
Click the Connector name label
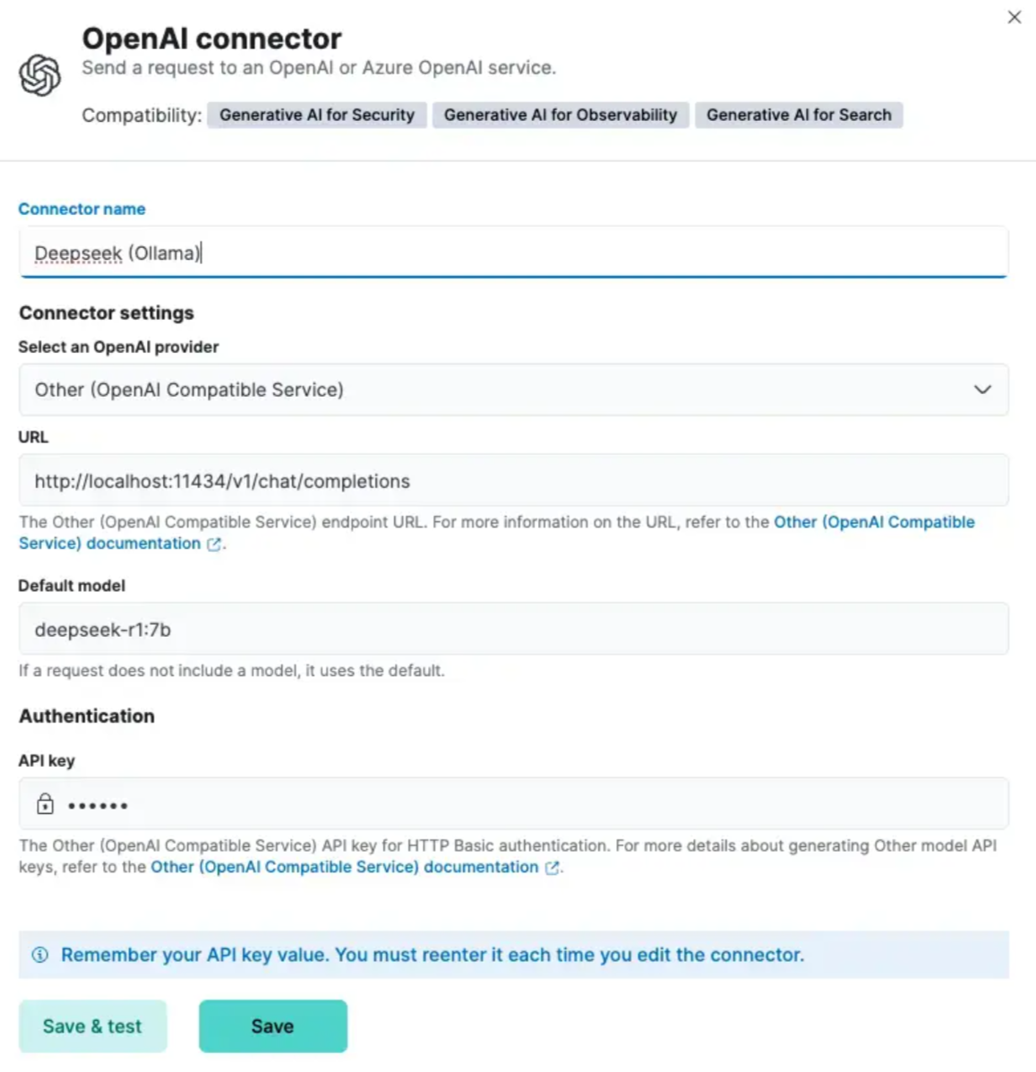pyautogui.click(x=81, y=209)
